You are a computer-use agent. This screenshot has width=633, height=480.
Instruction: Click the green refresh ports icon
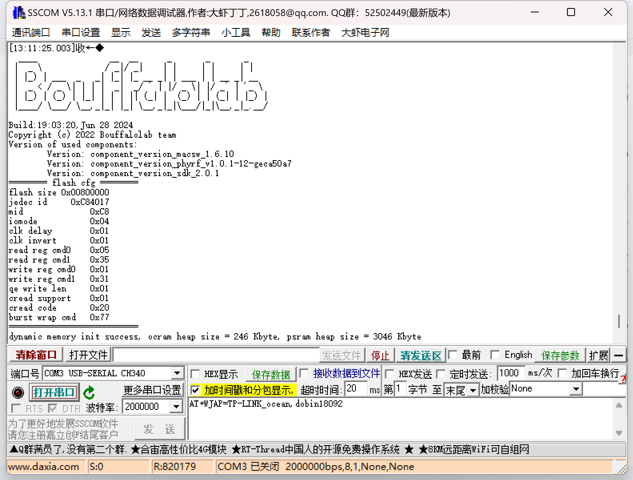pyautogui.click(x=89, y=392)
